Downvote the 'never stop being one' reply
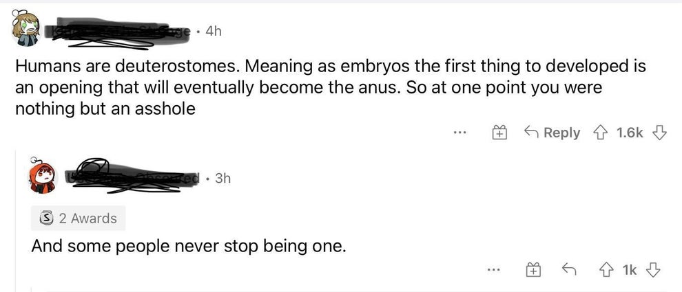682x292 pixels. (652, 271)
